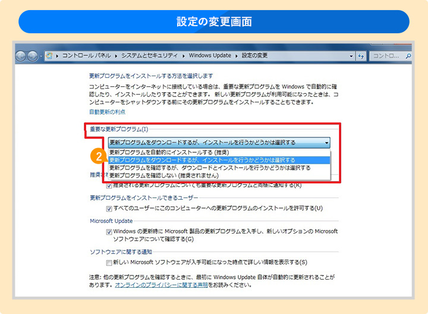Image resolution: width=428 pixels, height=314 pixels.
Task: Open the 自動更新の利点 link
Action: 107,112
